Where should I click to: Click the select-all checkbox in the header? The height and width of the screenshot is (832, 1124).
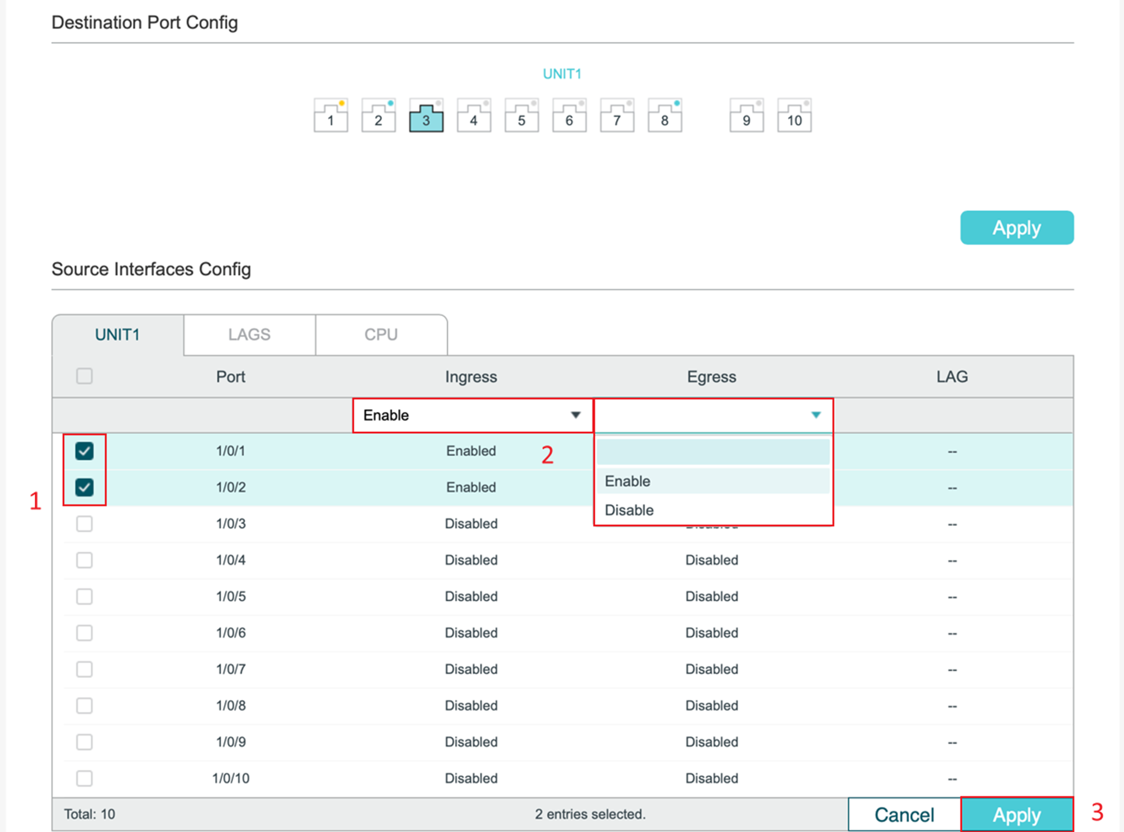(x=84, y=376)
